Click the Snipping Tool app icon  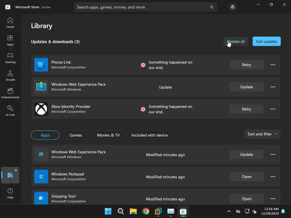click(x=41, y=198)
